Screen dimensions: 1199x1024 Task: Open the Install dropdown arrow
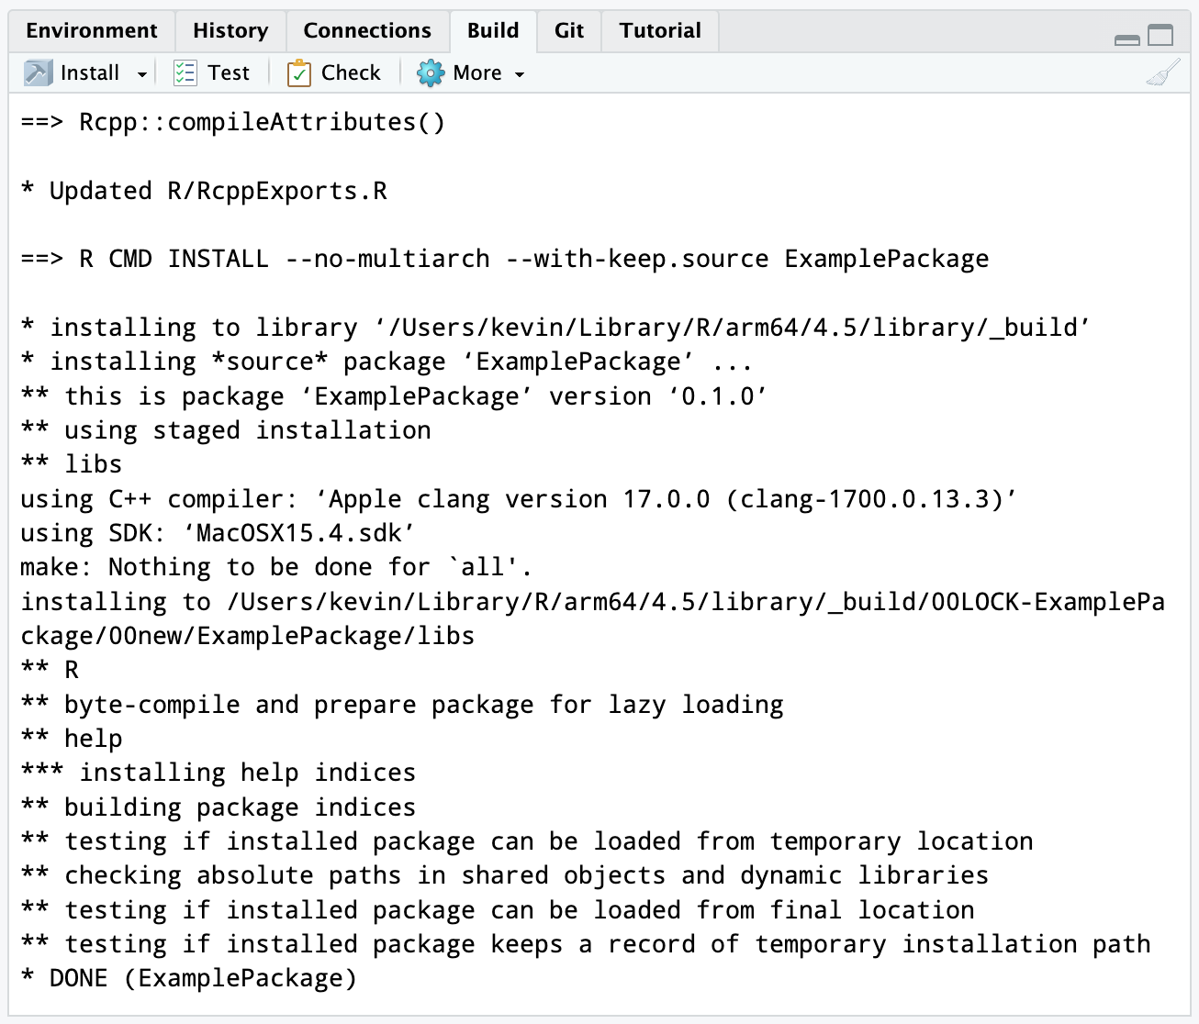point(142,74)
